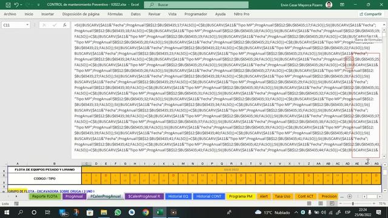The width and height of the screenshot is (388, 218).
Task: Open the Tasa Uso sheet tab
Action: pos(283,196)
